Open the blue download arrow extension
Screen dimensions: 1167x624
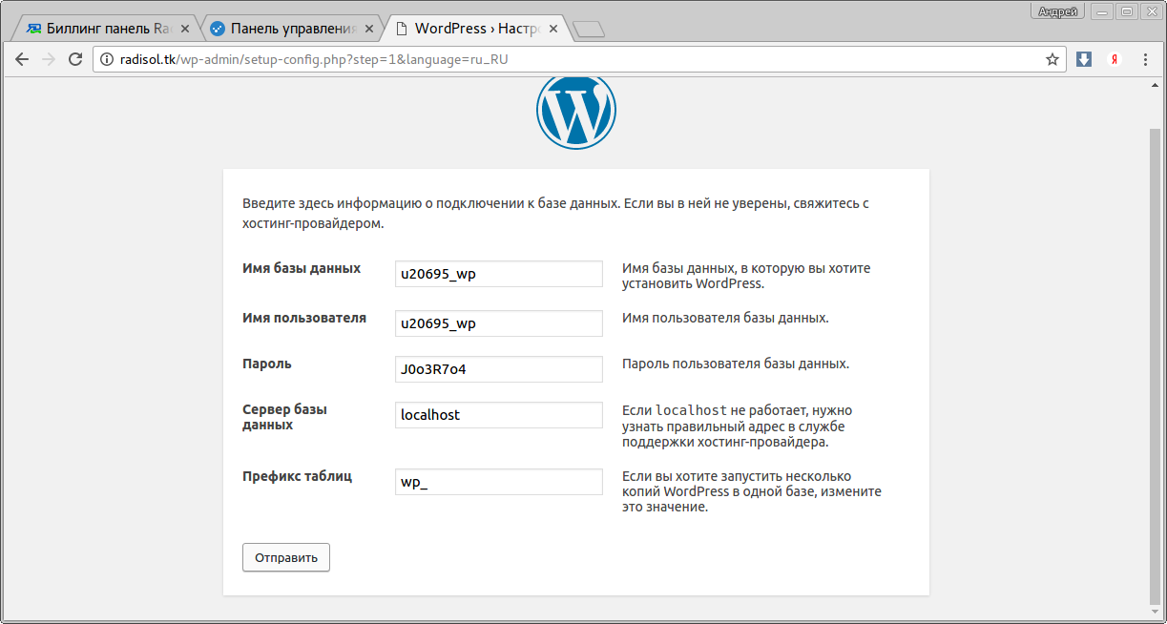coord(1084,59)
